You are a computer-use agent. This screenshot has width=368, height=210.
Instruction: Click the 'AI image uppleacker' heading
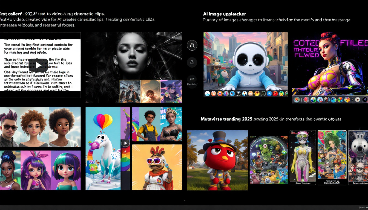pyautogui.click(x=224, y=14)
